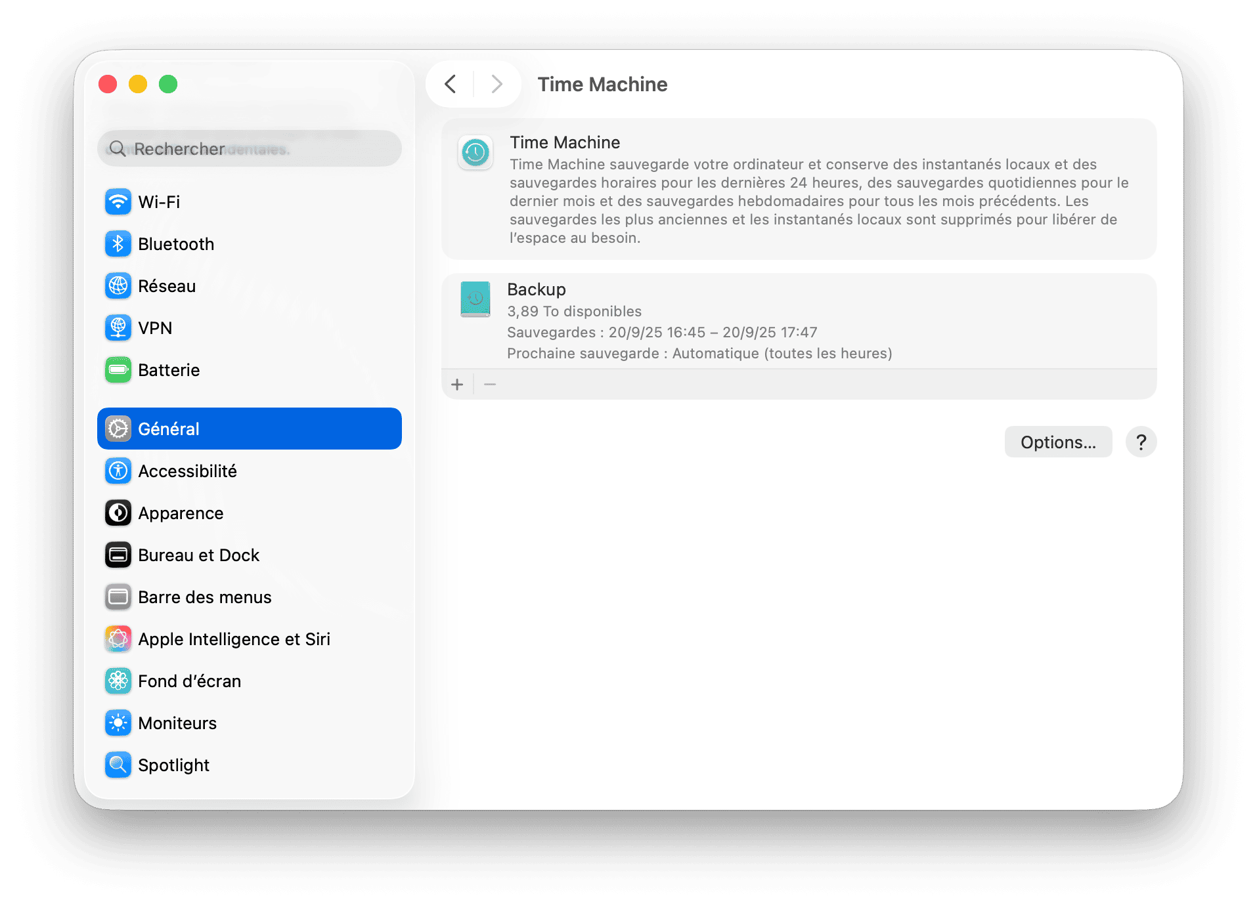
Task: Select Spotlight in the sidebar
Action: [x=173, y=765]
